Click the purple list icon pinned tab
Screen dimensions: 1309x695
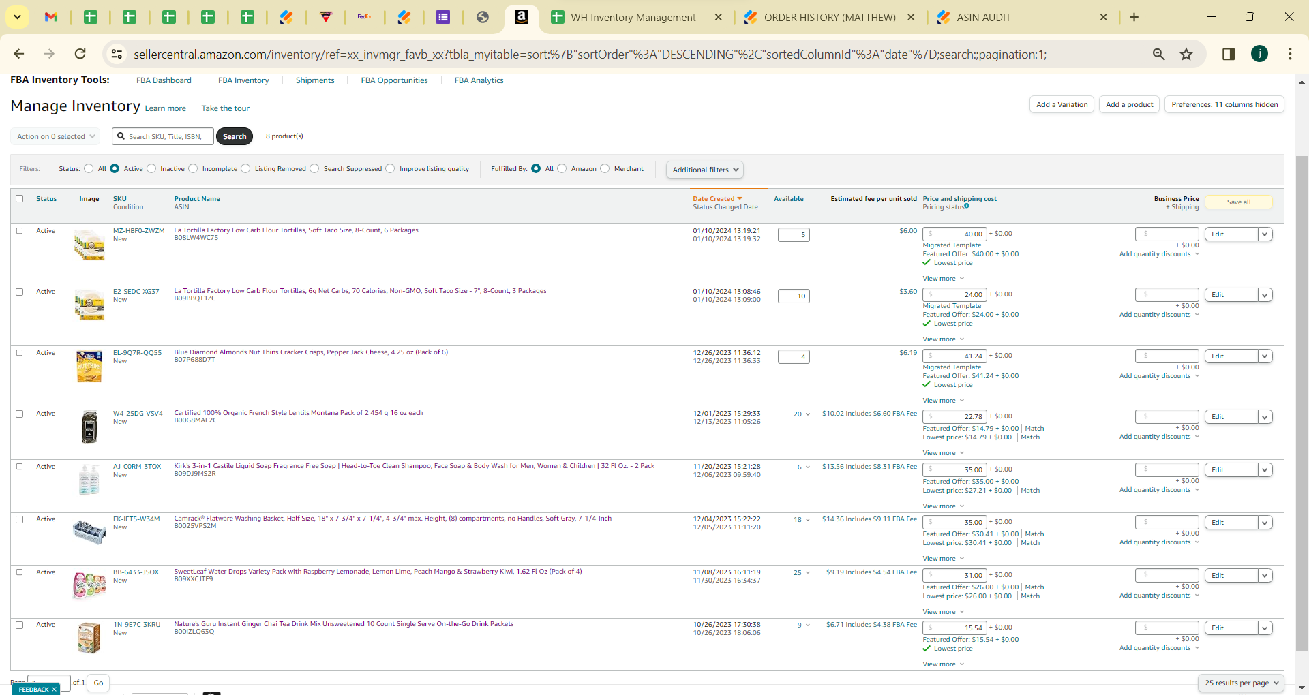coord(443,17)
